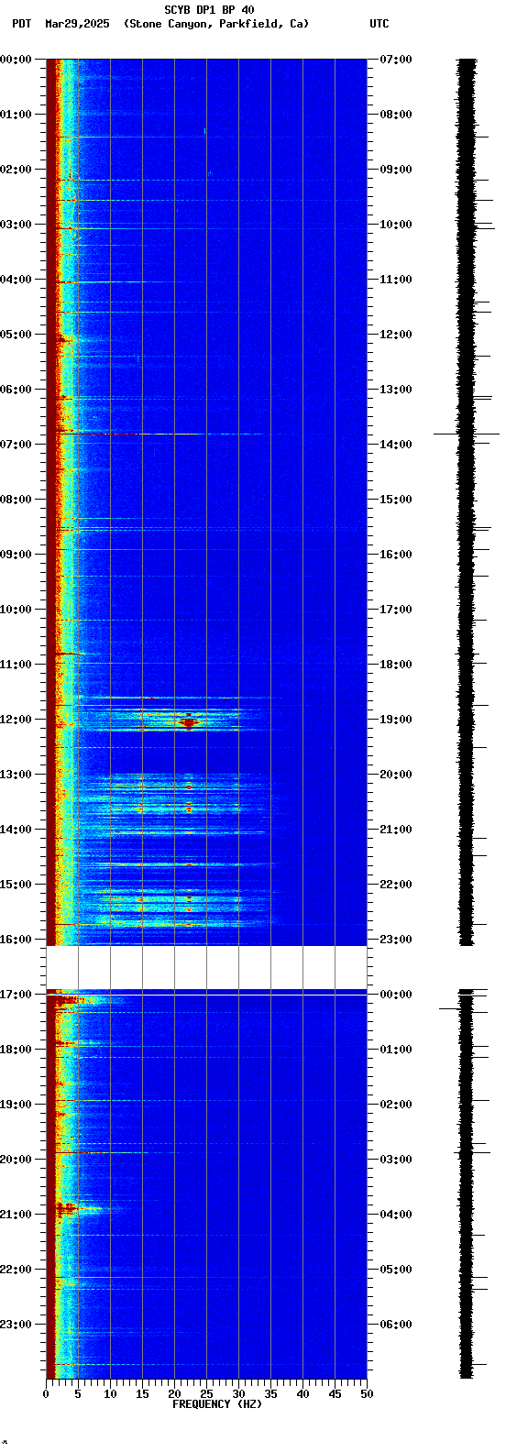This screenshot has width=506, height=1452.
Task: Click the "25" Hz frequency tick label
Action: 206,1394
